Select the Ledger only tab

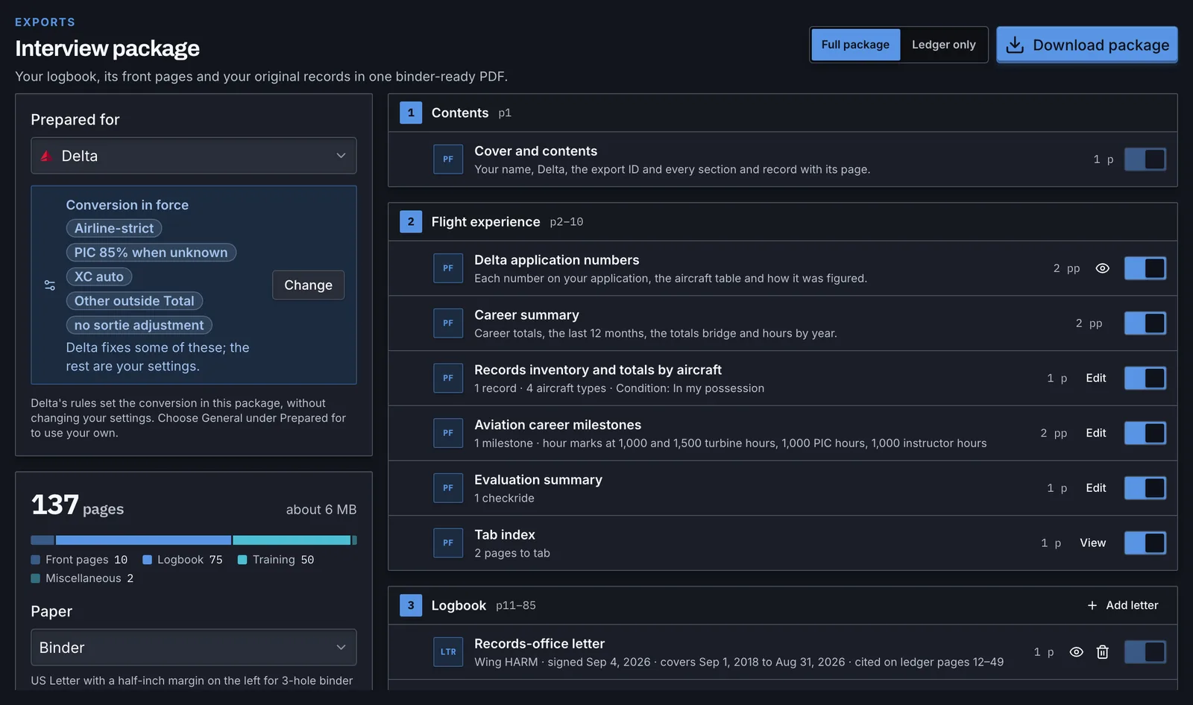coord(943,45)
